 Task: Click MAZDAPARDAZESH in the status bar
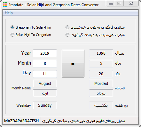pyautogui.click(x=21, y=121)
